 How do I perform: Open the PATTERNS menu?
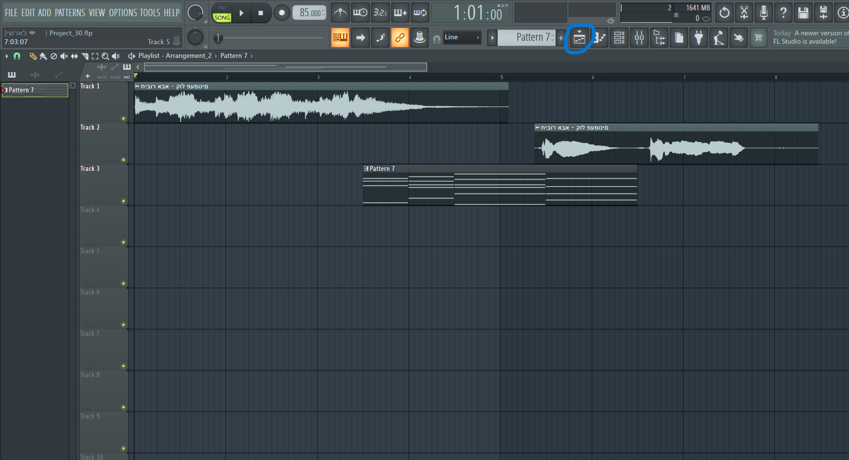[x=70, y=13]
